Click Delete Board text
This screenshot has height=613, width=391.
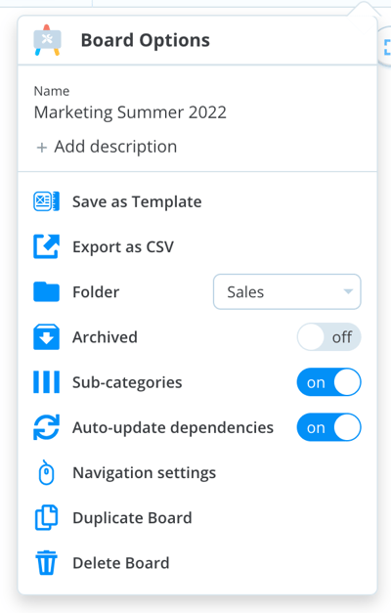tap(121, 563)
